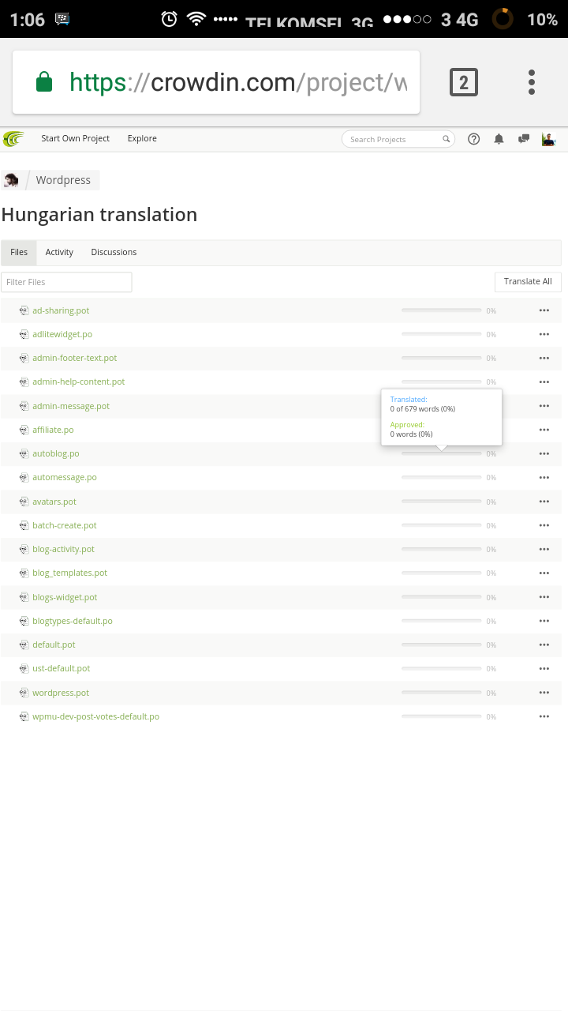Click the Translate All button
The height and width of the screenshot is (1011, 568).
click(x=528, y=281)
